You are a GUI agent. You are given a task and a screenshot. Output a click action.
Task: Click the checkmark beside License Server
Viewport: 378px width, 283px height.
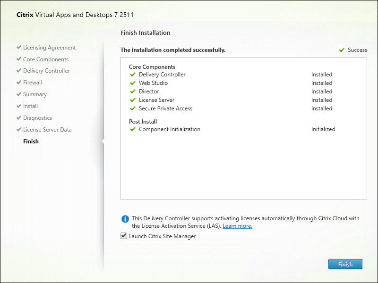pyautogui.click(x=133, y=100)
